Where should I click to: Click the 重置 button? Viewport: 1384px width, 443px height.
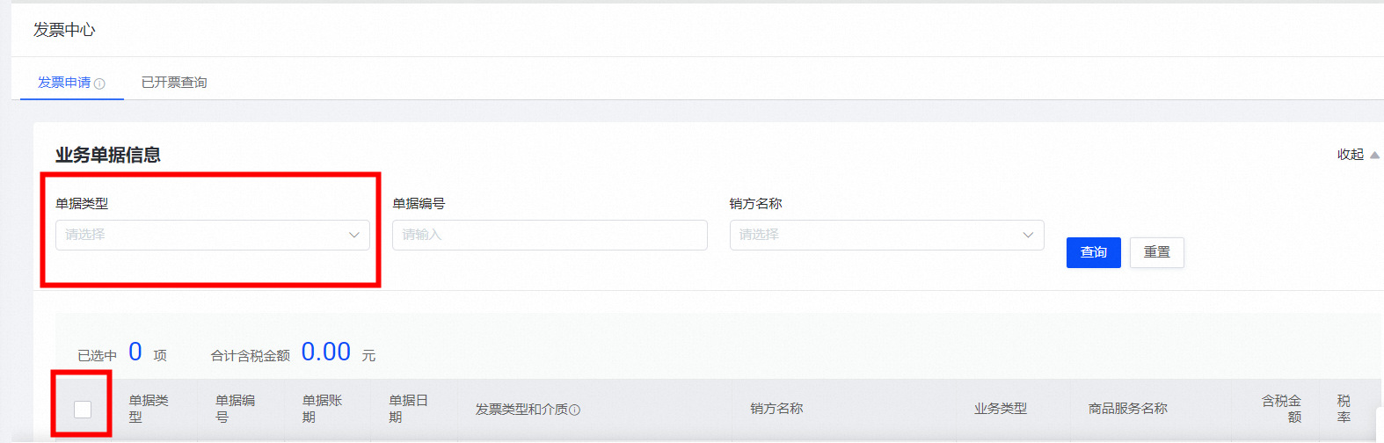click(x=1156, y=252)
